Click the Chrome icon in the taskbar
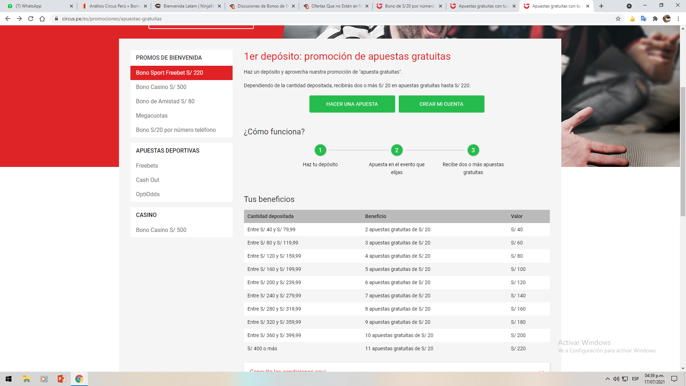Image resolution: width=686 pixels, height=386 pixels. [79, 379]
